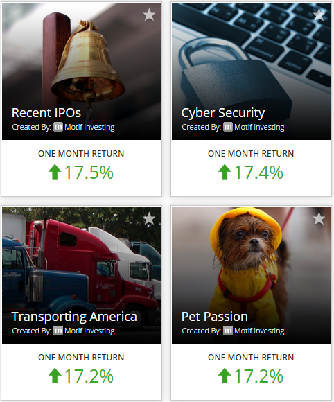Click Motif logo icon under Cyber Security
334x402 pixels.
click(227, 127)
